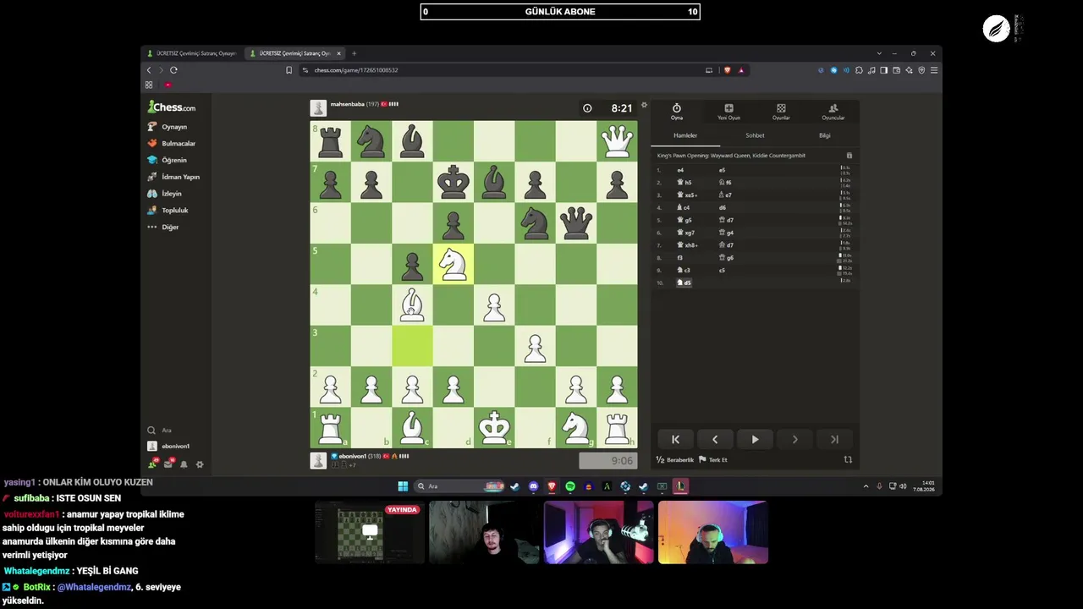
Task: Open notifications bell in sidebar footer
Action: 184,464
